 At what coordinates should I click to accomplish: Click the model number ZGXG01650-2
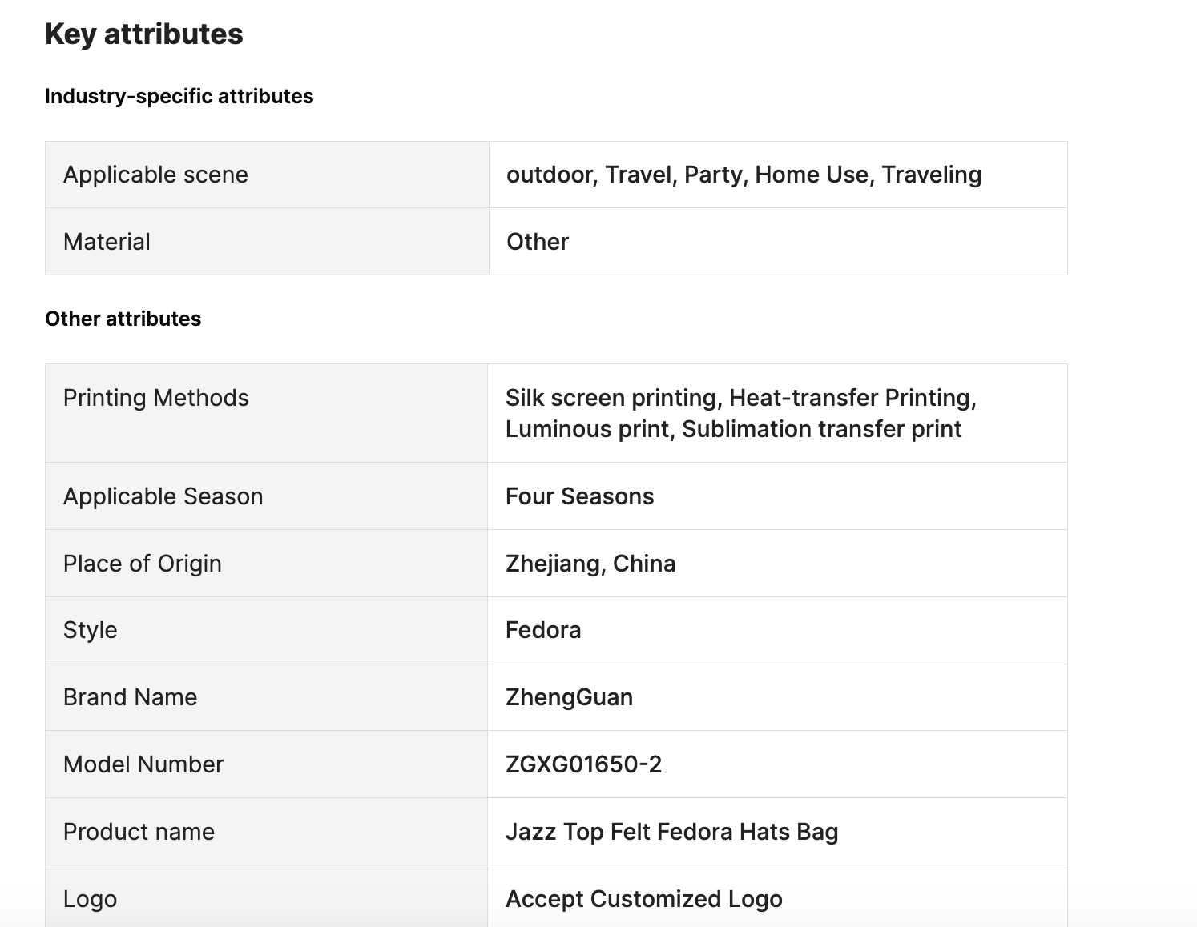(584, 764)
